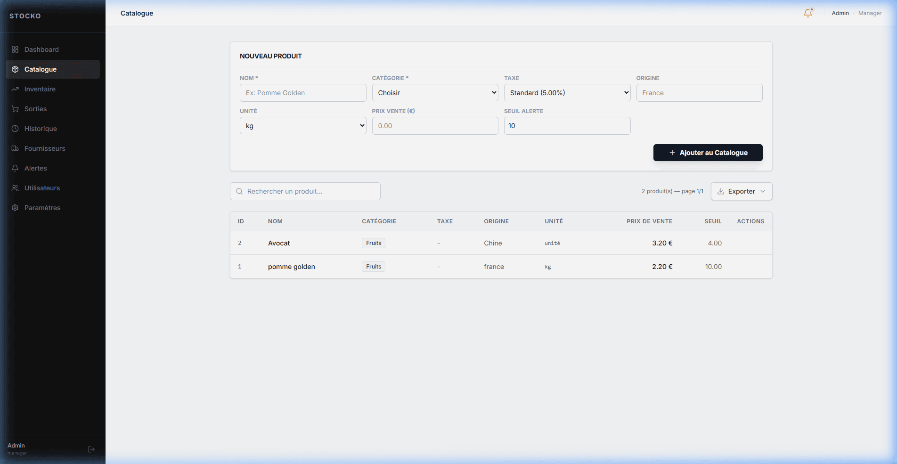This screenshot has height=464, width=897.
Task: Click Ajouter au Catalogue button
Action: [708, 153]
